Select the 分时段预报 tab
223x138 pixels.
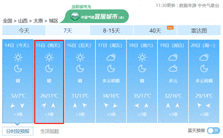(x=18, y=131)
